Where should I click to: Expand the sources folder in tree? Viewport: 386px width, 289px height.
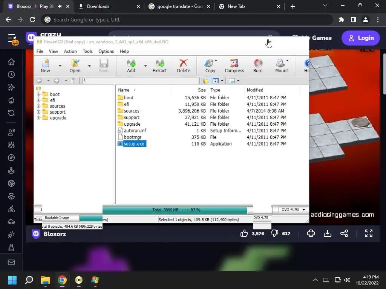(38, 106)
